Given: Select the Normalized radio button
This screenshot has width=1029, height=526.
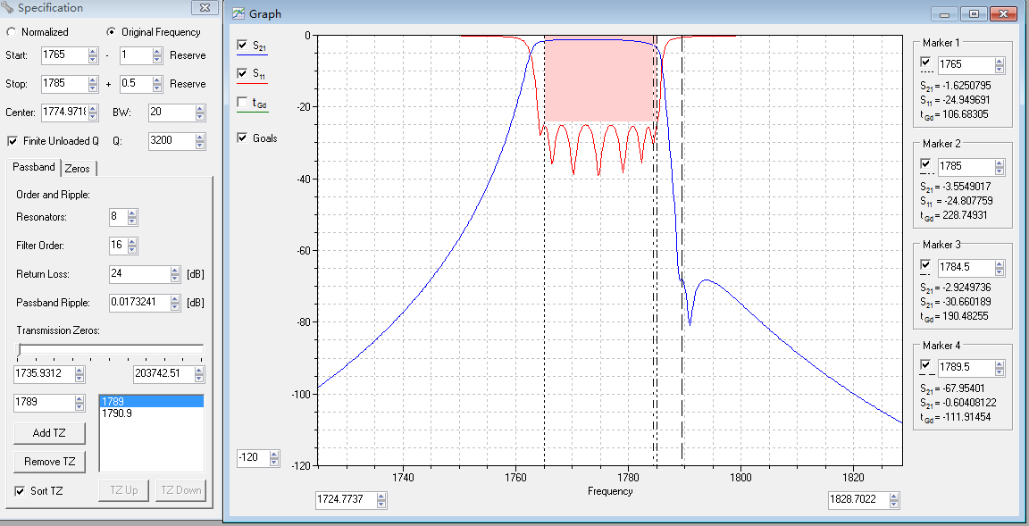Looking at the screenshot, I should coord(12,32).
